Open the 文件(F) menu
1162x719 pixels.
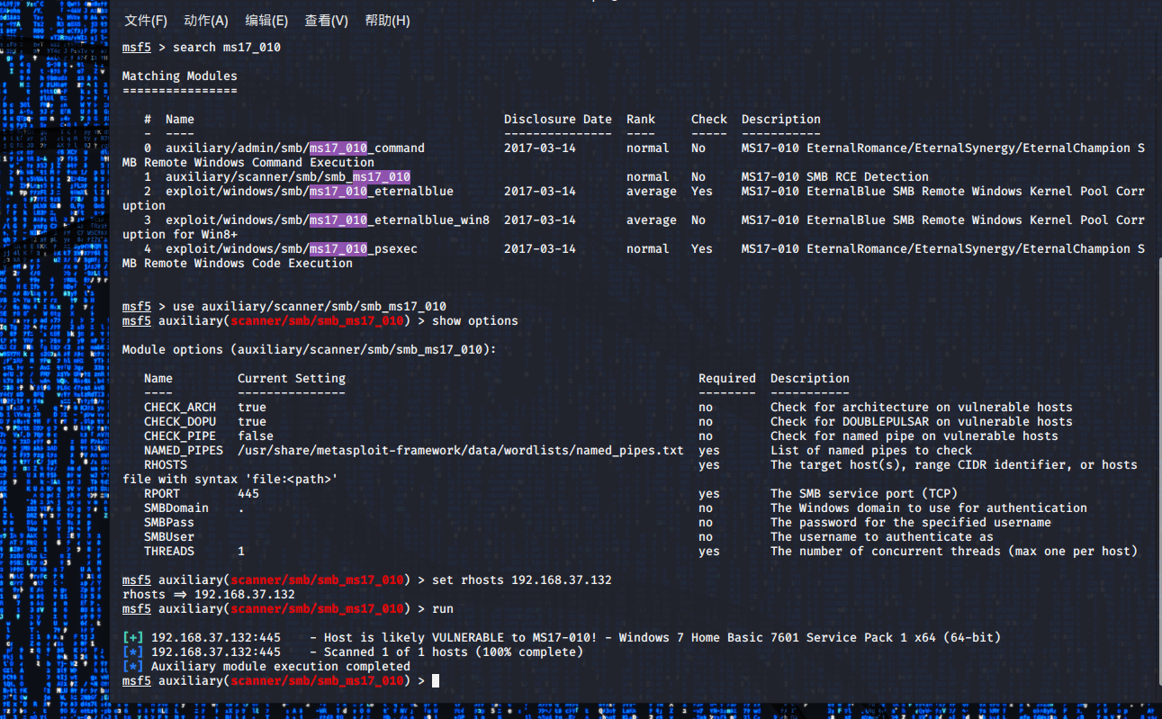pyautogui.click(x=146, y=21)
